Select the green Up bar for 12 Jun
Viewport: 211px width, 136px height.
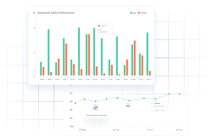coord(71,67)
